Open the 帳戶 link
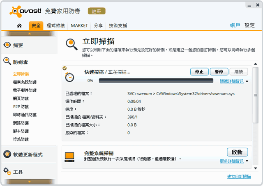 click(235, 25)
